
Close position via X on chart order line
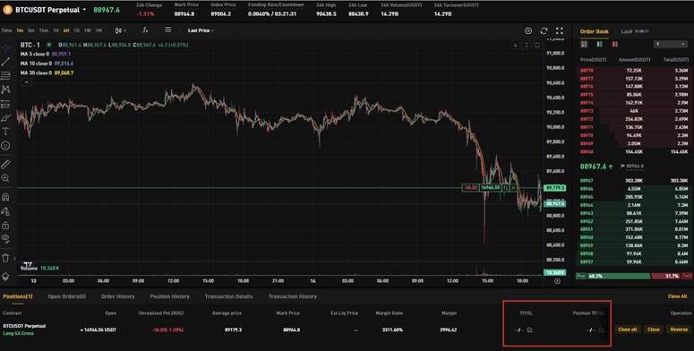513,188
